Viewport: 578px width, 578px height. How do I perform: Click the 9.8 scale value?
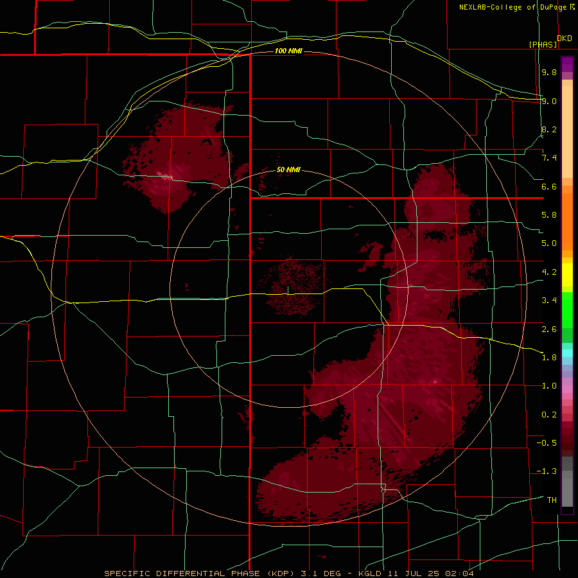coord(549,72)
